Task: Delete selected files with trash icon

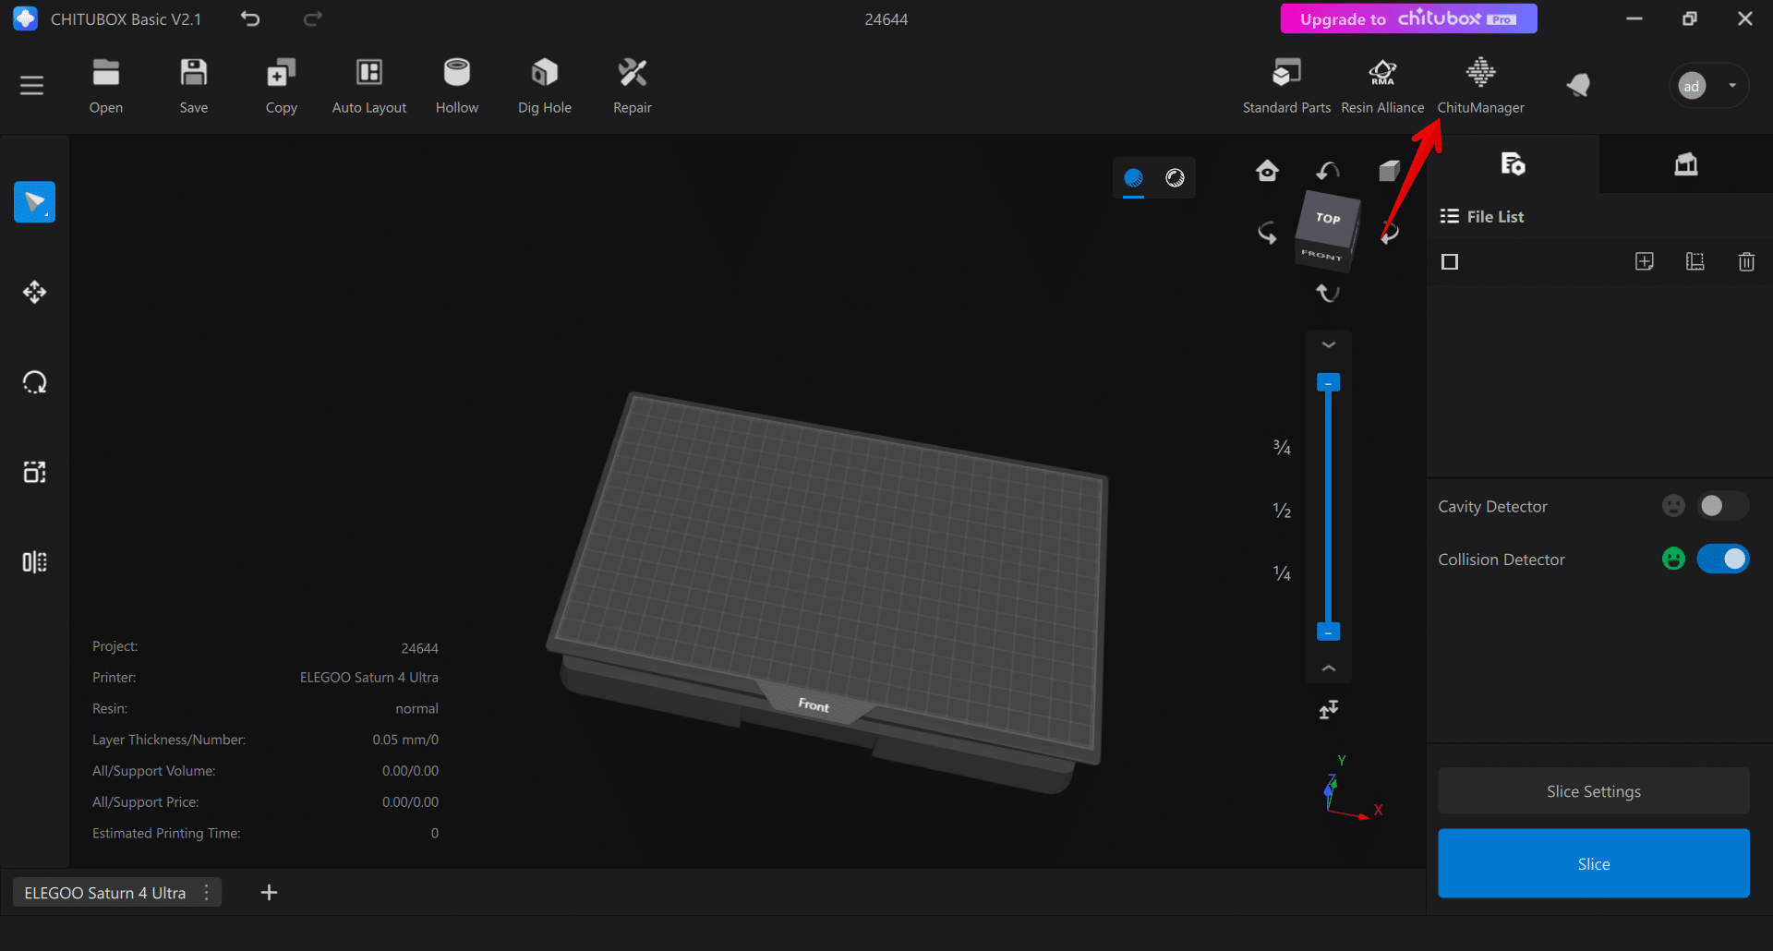Action: (1745, 262)
